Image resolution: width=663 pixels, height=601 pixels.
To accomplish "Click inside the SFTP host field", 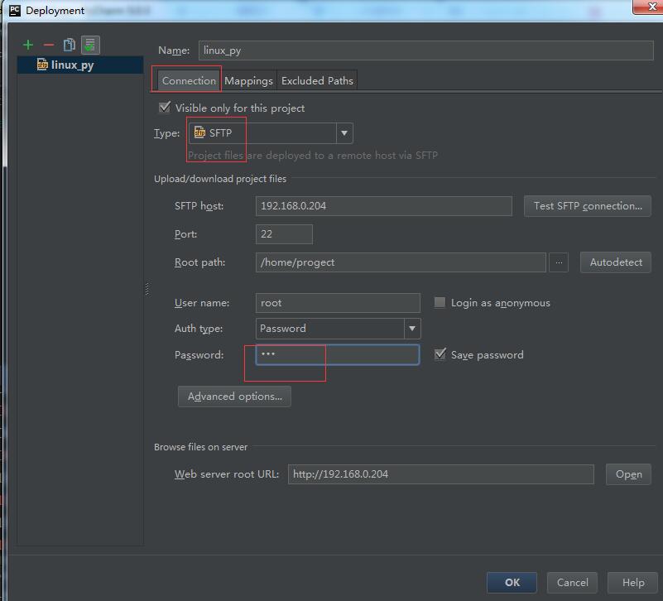I will tap(383, 206).
